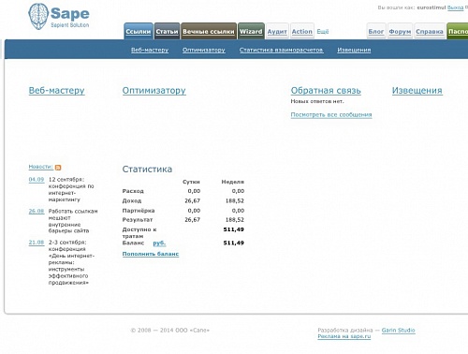This screenshot has width=468, height=354.
Task: Go to the Wizard tab
Action: [251, 32]
